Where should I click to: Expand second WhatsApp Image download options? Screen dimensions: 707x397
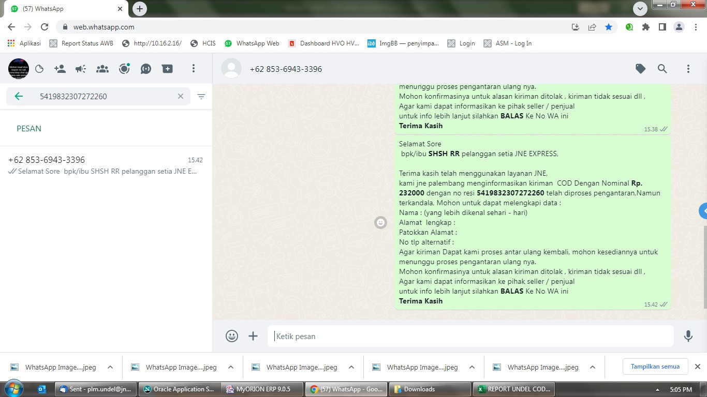pos(231,367)
